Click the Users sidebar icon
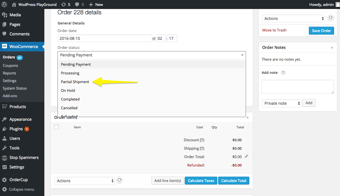 (4, 138)
